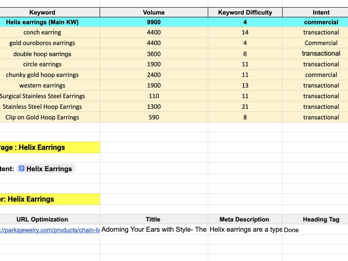Select the Intent column header cell
The width and height of the screenshot is (348, 261).
pyautogui.click(x=315, y=13)
